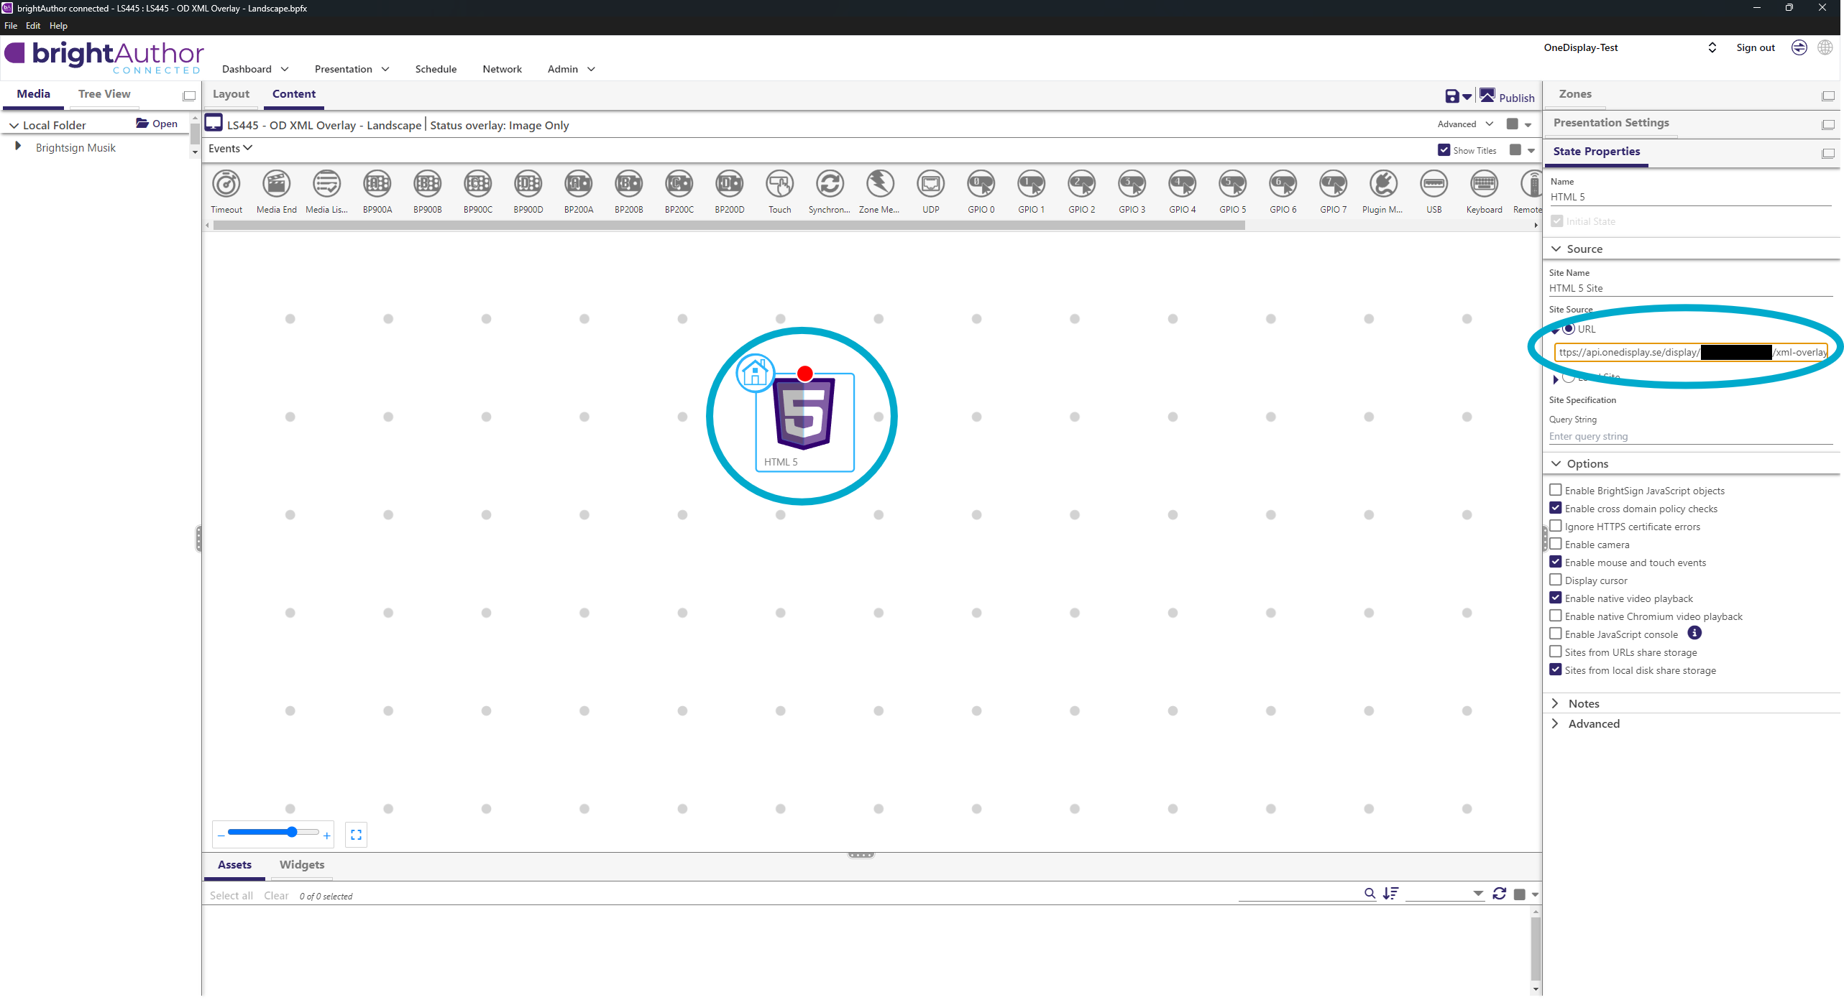1844x1000 pixels.
Task: Open the Widgets tab
Action: click(301, 865)
